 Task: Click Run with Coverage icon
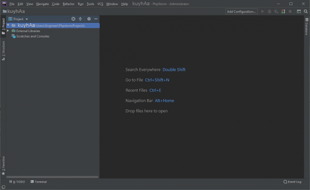click(x=276, y=11)
